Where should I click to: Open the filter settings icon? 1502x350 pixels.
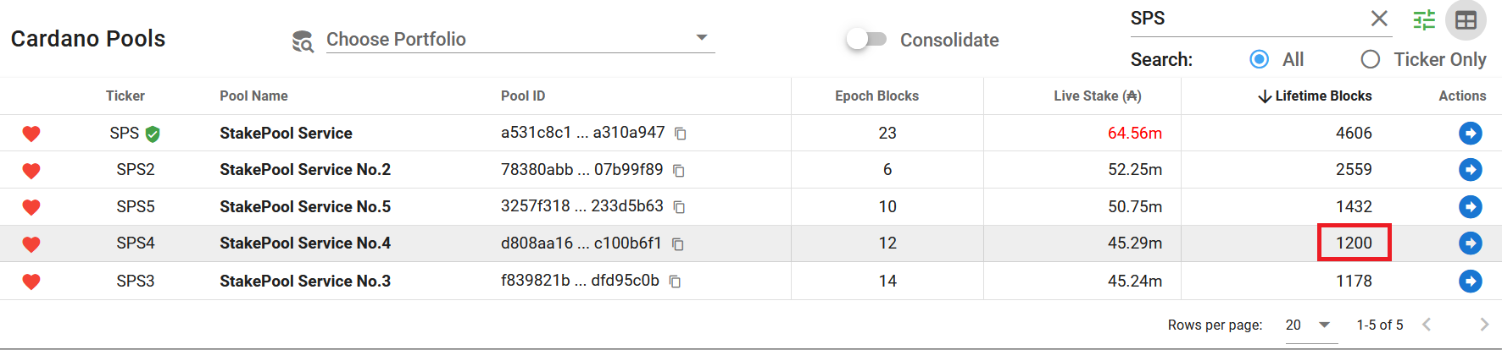pyautogui.click(x=1424, y=19)
